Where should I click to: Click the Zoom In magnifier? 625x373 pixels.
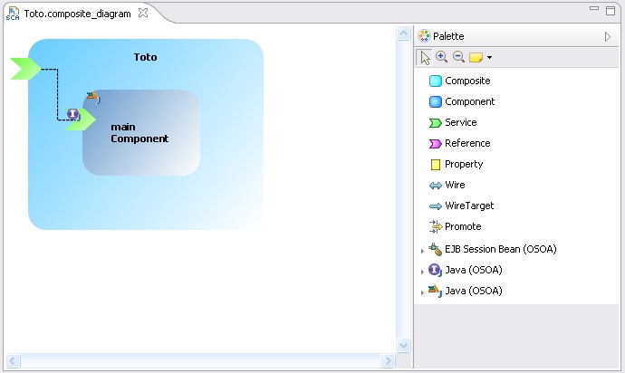[441, 57]
